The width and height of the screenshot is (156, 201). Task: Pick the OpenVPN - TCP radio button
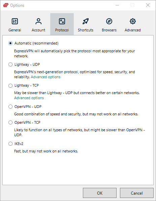pos(10,122)
